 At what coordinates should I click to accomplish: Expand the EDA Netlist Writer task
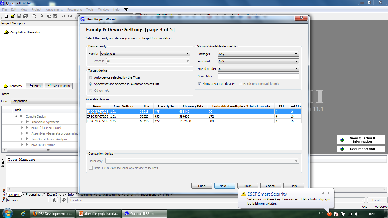tap(22, 144)
